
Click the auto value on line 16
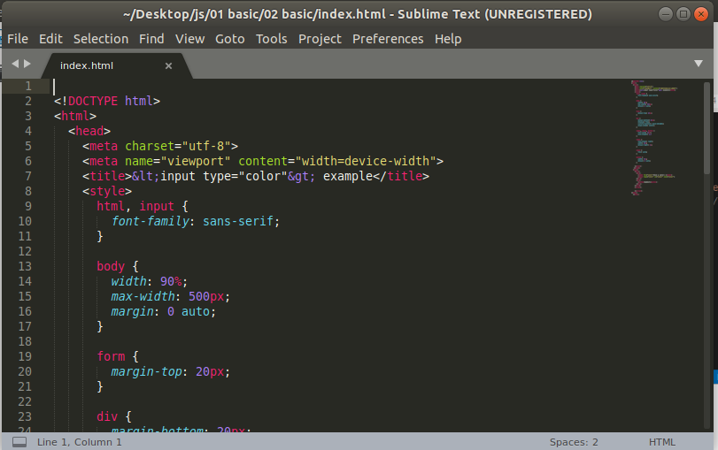[x=196, y=311]
